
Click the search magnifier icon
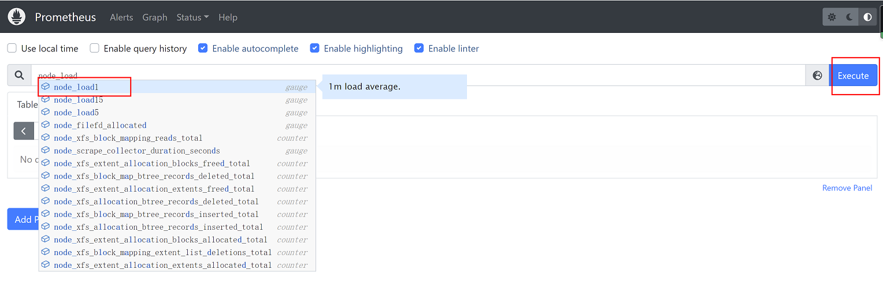tap(19, 76)
